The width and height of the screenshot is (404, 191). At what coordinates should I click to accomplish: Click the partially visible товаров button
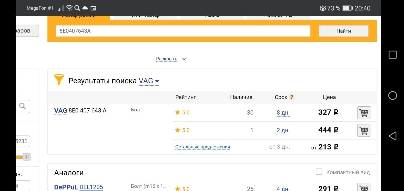27,31
